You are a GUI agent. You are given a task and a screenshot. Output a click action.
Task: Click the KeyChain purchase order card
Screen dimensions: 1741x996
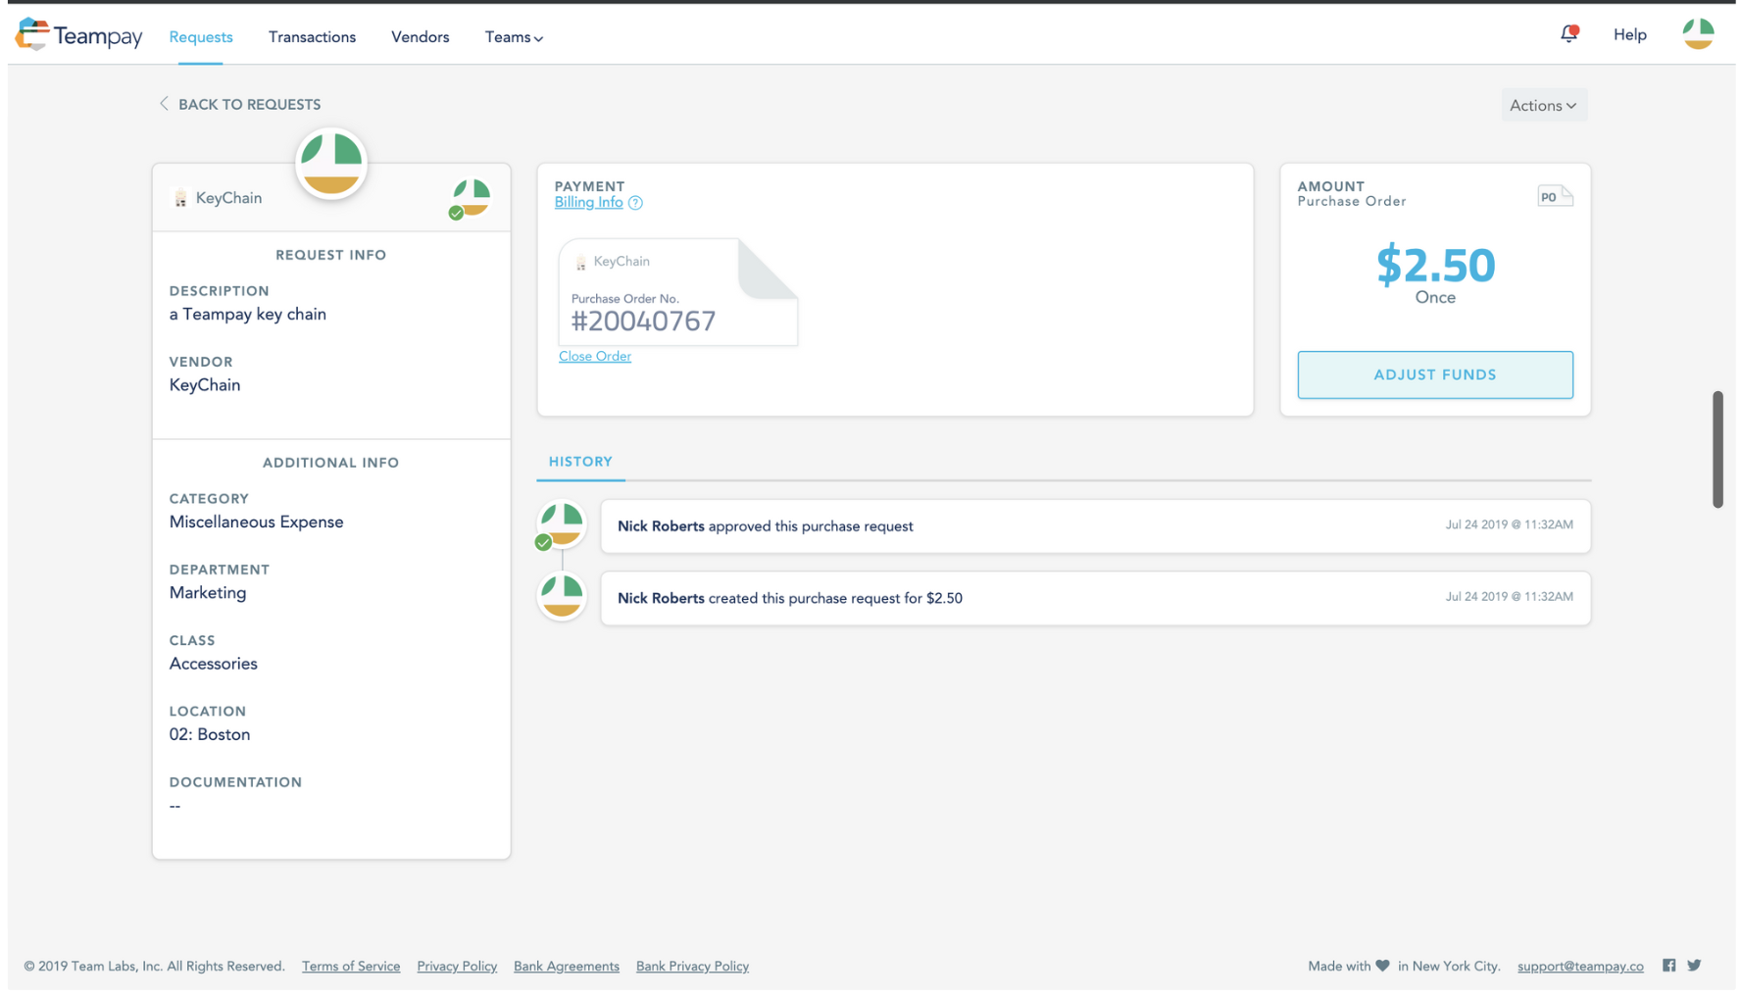[677, 292]
